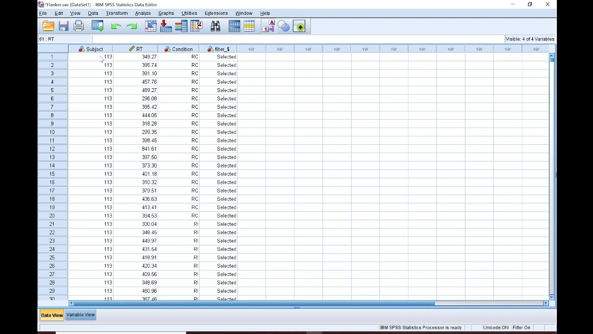
Task: Open the Data menu
Action: 93,13
